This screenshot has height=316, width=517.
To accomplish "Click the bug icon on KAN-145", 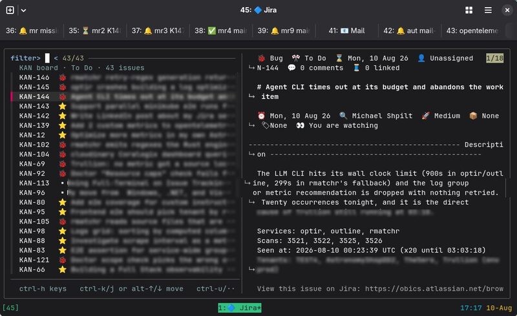I will tap(62, 87).
